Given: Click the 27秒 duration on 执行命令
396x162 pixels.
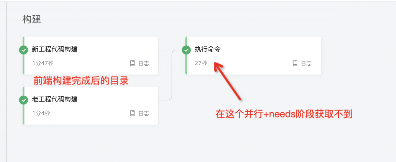Looking at the screenshot, I should [x=201, y=63].
